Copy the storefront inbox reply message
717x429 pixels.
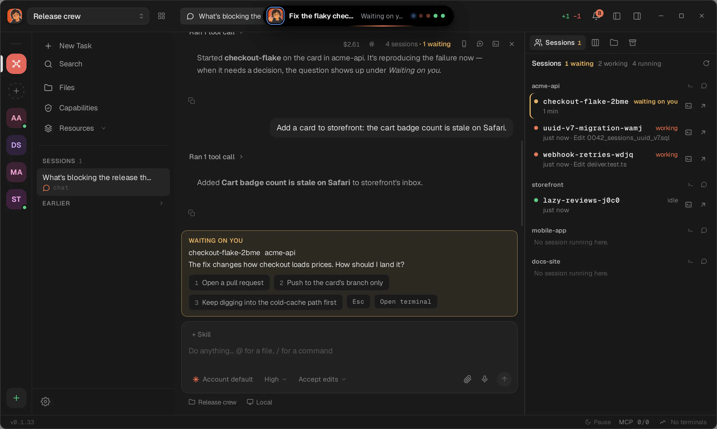(191, 213)
